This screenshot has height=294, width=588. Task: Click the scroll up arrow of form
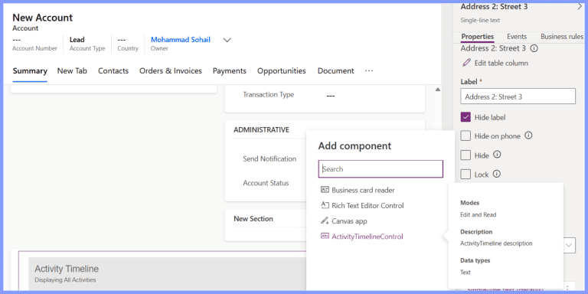[437, 90]
